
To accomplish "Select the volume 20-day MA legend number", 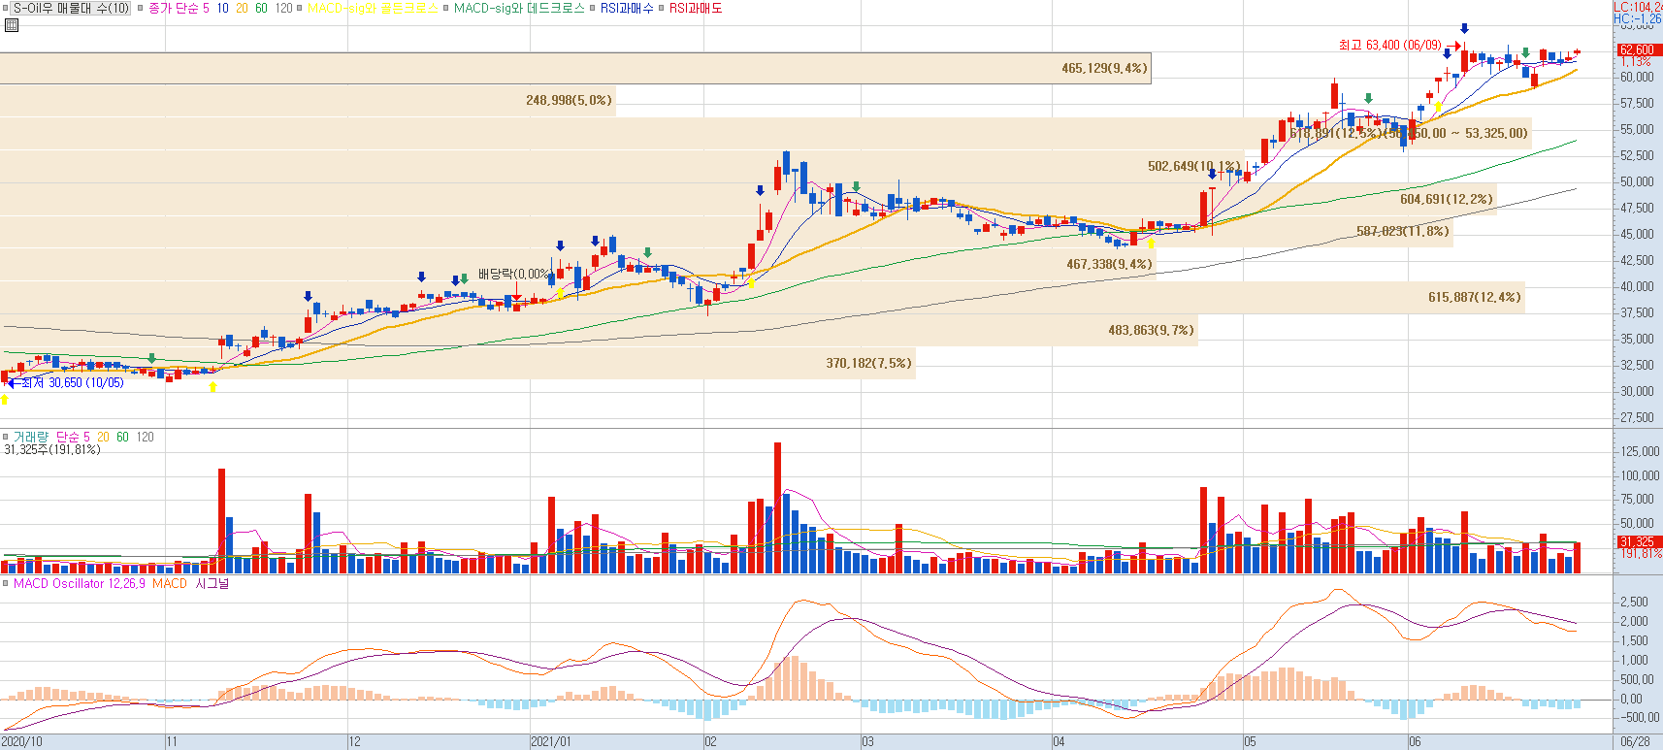I will click(103, 437).
